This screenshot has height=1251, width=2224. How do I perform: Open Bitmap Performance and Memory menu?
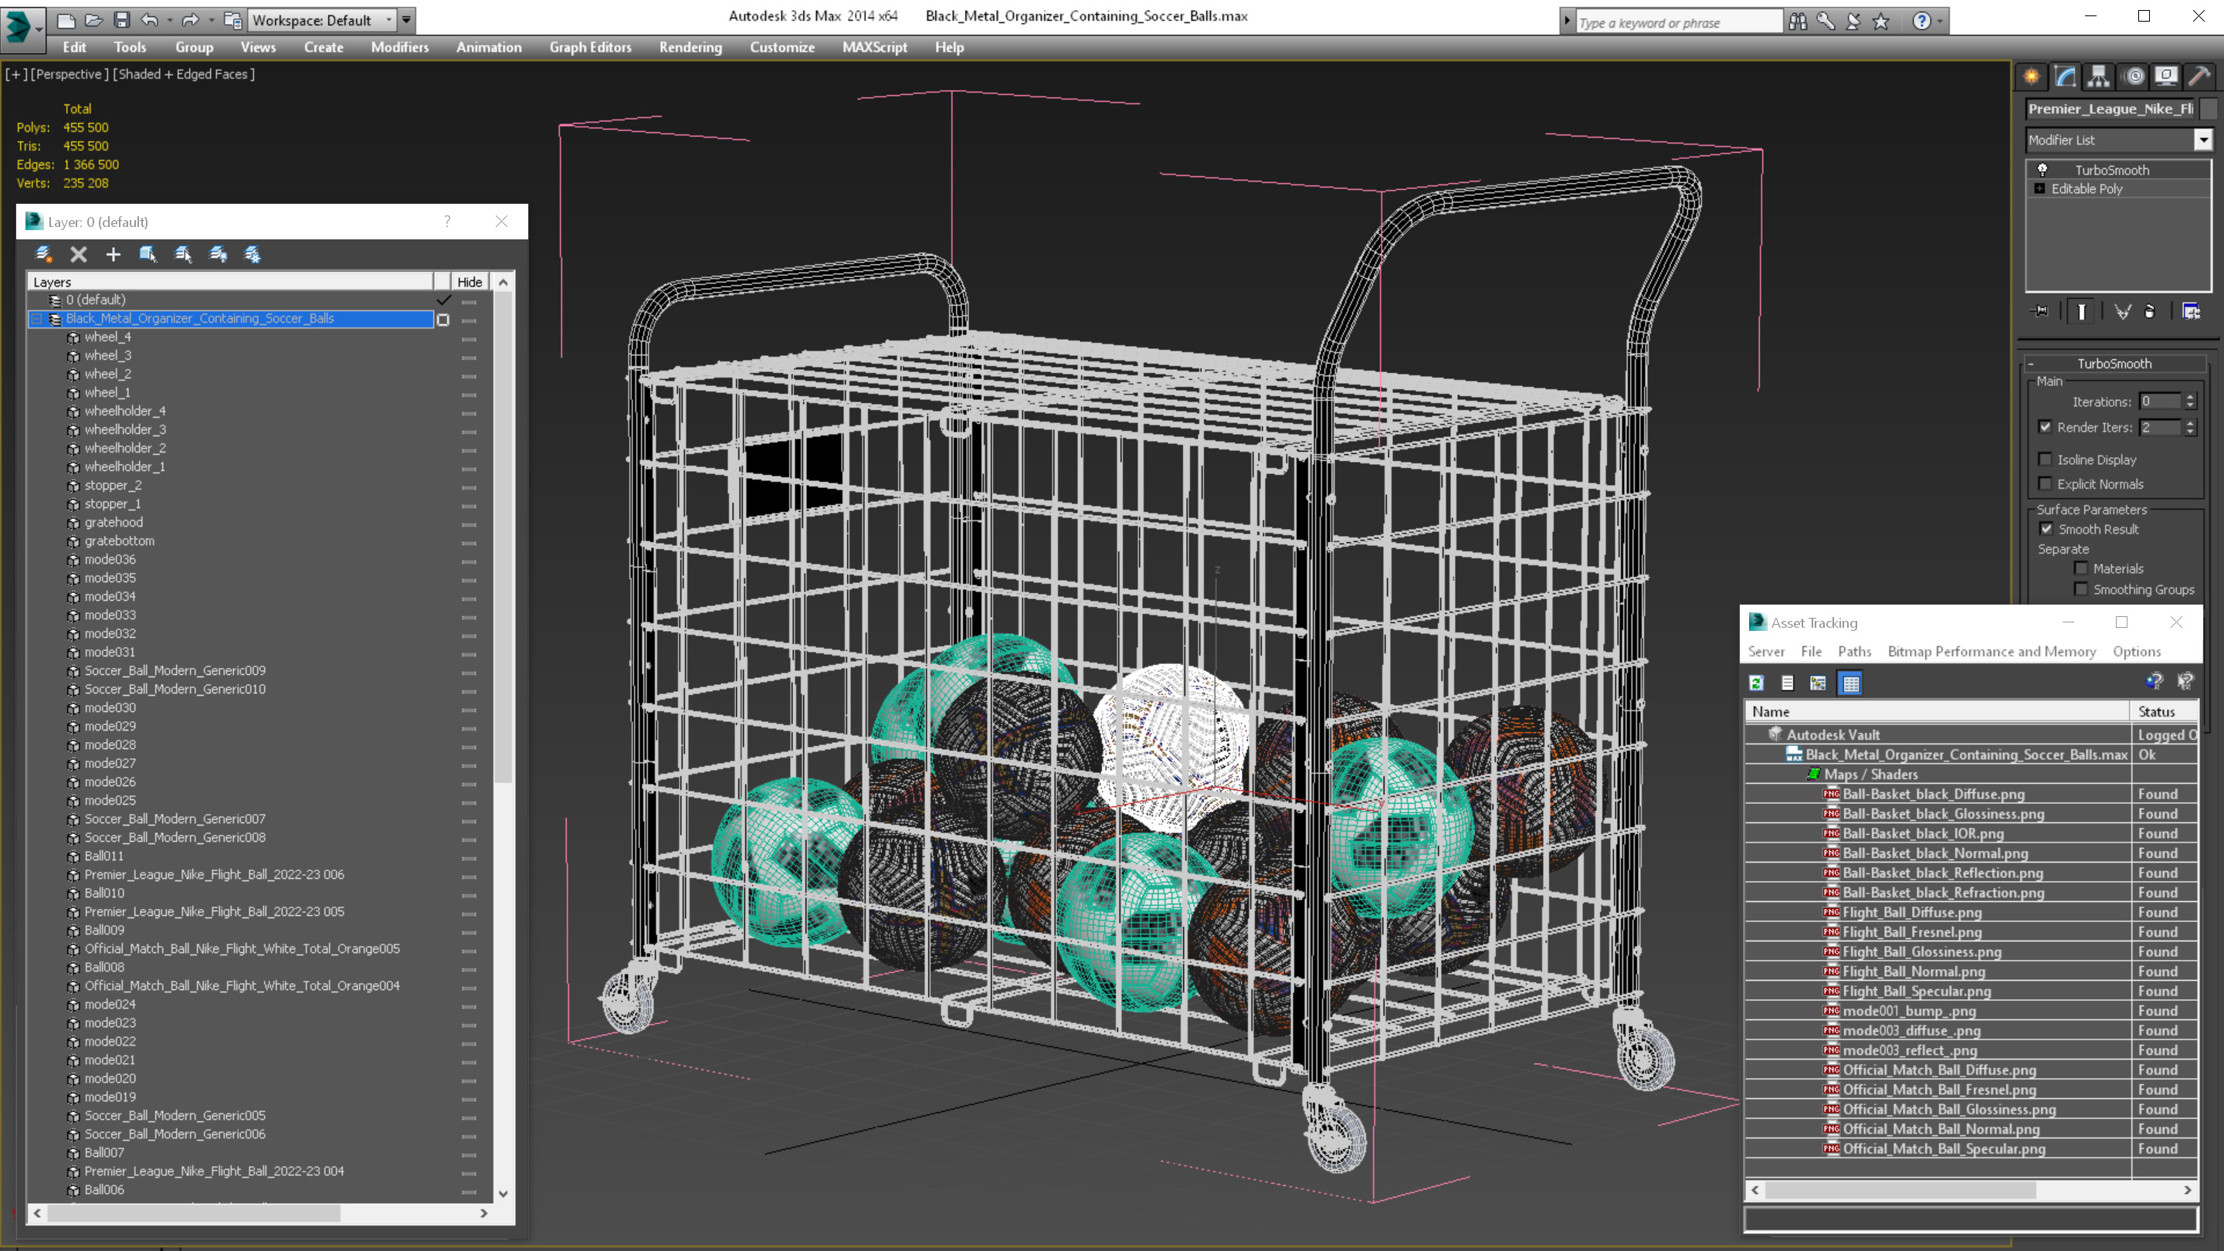click(x=1992, y=651)
